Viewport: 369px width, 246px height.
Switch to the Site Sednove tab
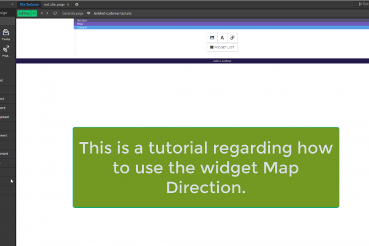[x=30, y=4]
